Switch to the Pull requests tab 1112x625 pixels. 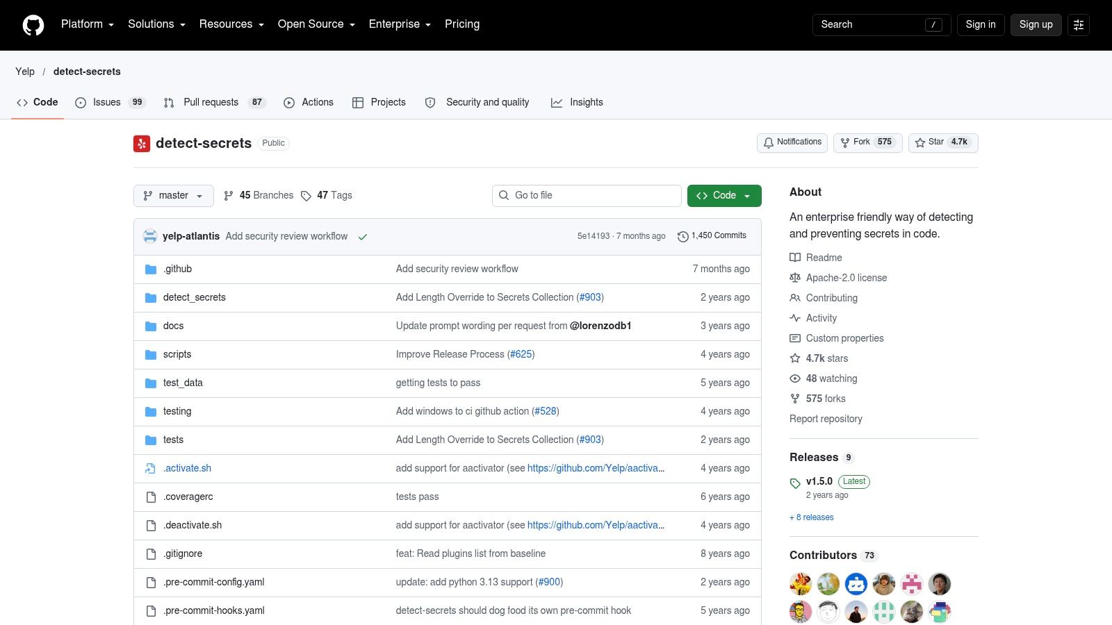pos(214,102)
